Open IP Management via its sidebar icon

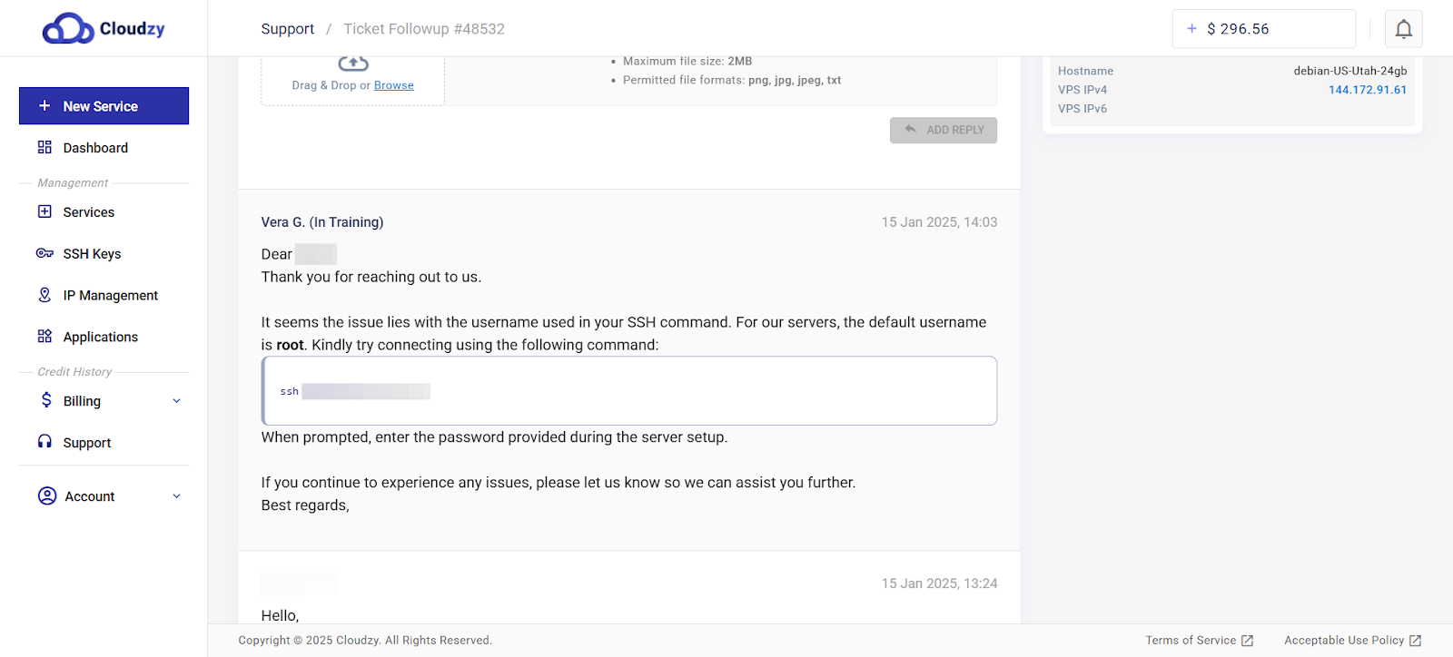pos(44,295)
